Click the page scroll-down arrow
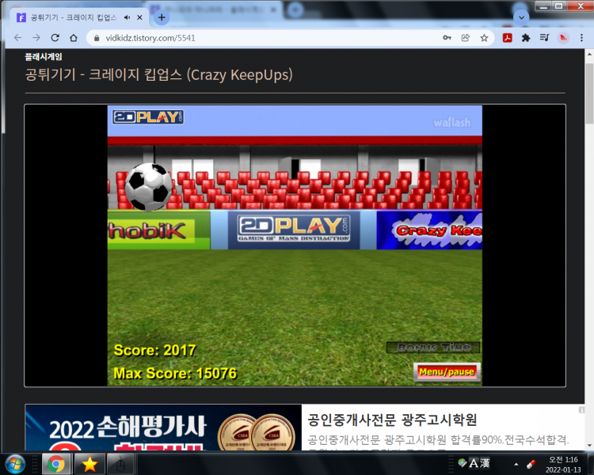The height and width of the screenshot is (475, 594). (x=589, y=446)
